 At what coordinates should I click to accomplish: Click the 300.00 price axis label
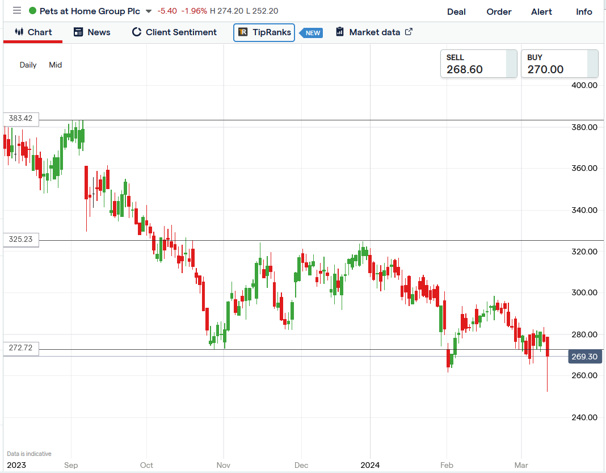click(584, 293)
